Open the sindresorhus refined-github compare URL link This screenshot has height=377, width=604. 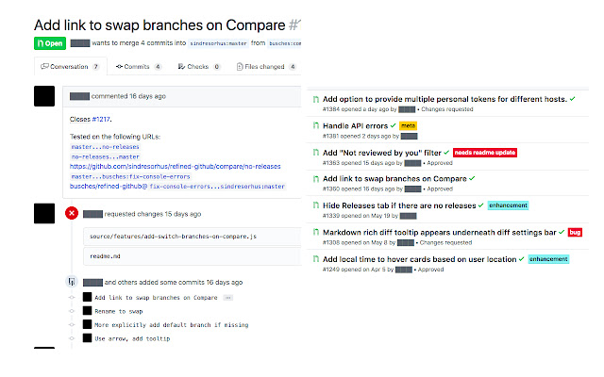(x=176, y=165)
